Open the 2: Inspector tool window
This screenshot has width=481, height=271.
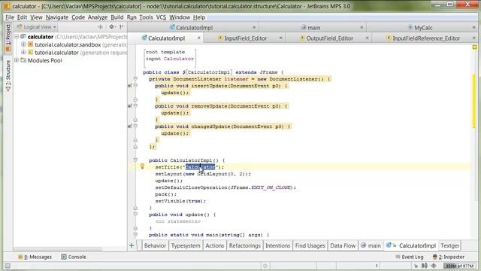coord(449,257)
